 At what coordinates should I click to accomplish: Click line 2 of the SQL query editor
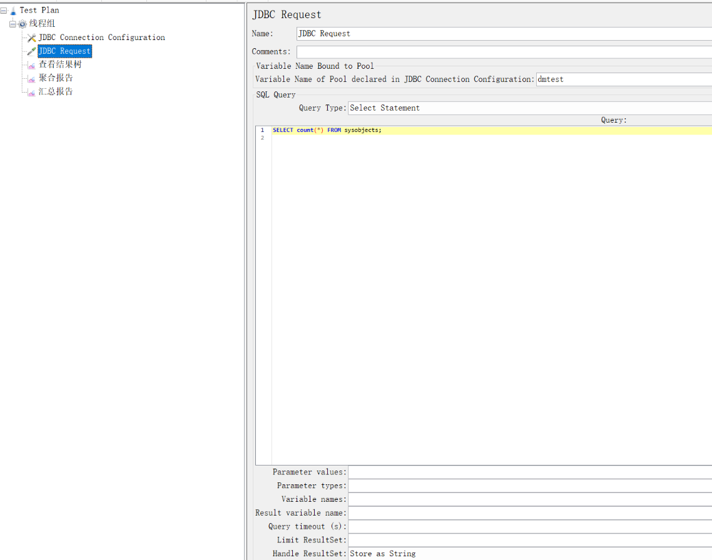[x=492, y=138]
